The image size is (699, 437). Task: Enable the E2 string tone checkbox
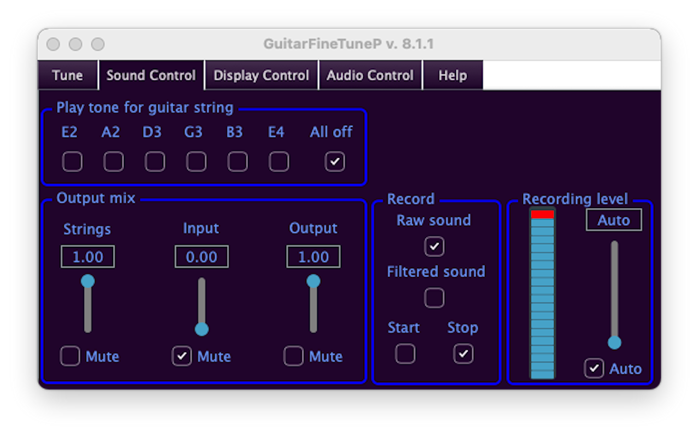[72, 161]
